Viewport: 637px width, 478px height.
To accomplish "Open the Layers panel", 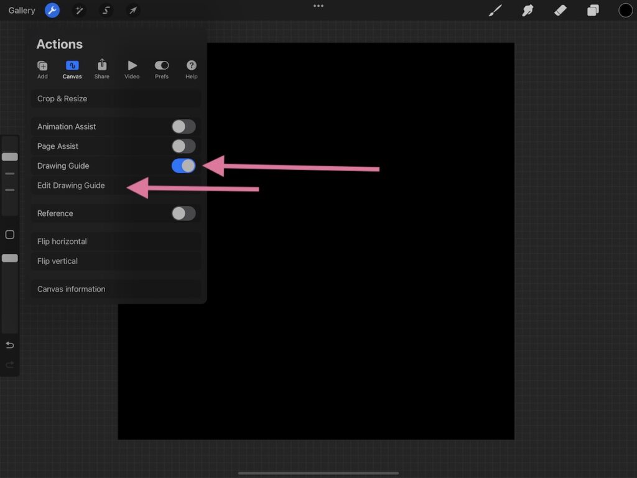I will [x=593, y=11].
